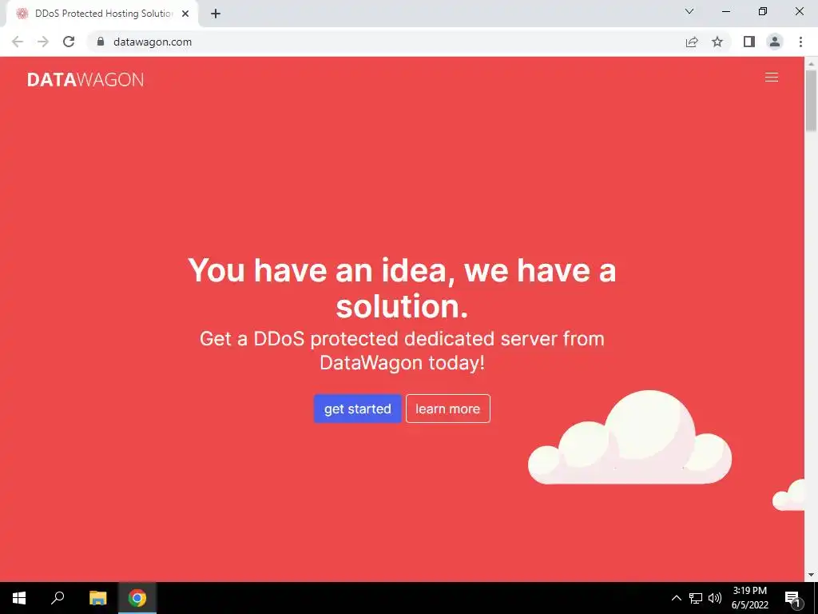Reload the current page

tap(69, 42)
